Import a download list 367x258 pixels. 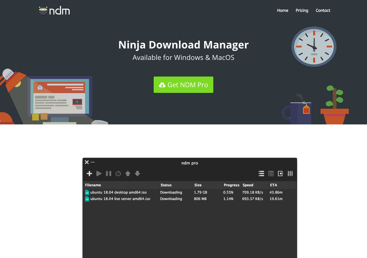tap(280, 173)
